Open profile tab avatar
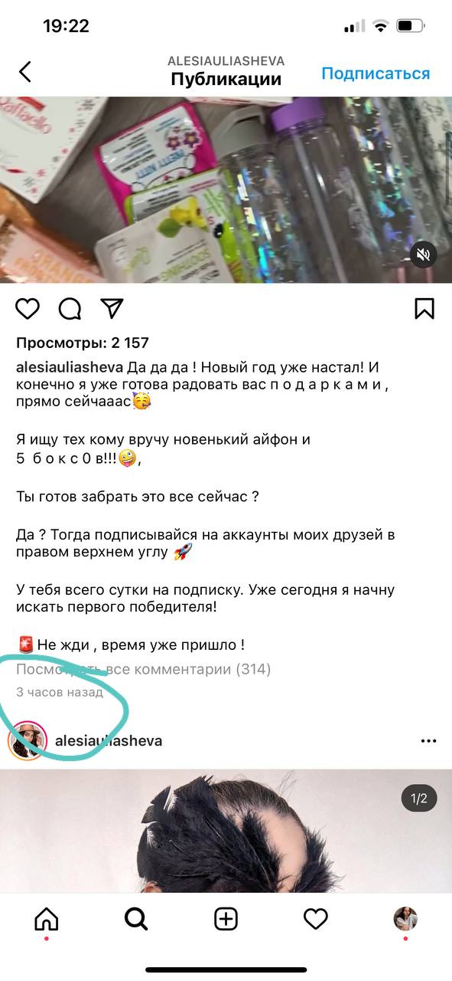Screen dimensions: 452x981 [405, 919]
